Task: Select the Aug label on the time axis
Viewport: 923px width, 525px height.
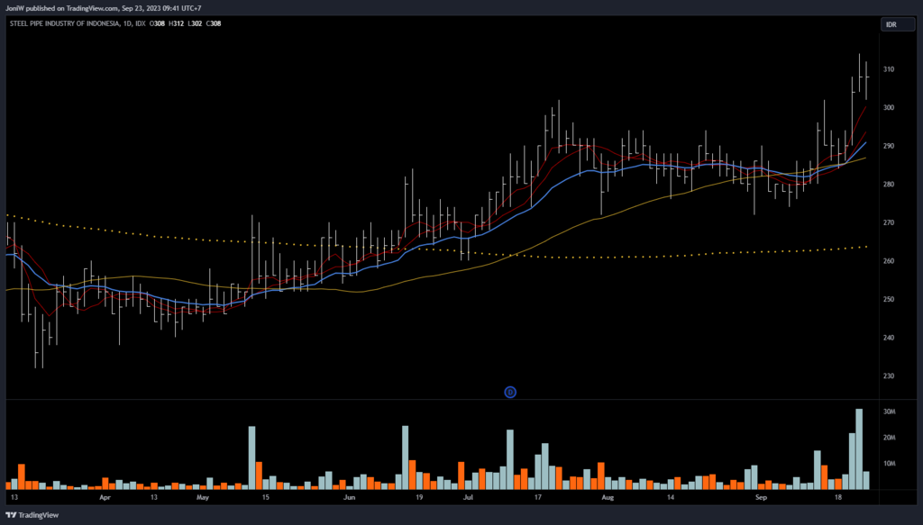Action: pyautogui.click(x=608, y=497)
